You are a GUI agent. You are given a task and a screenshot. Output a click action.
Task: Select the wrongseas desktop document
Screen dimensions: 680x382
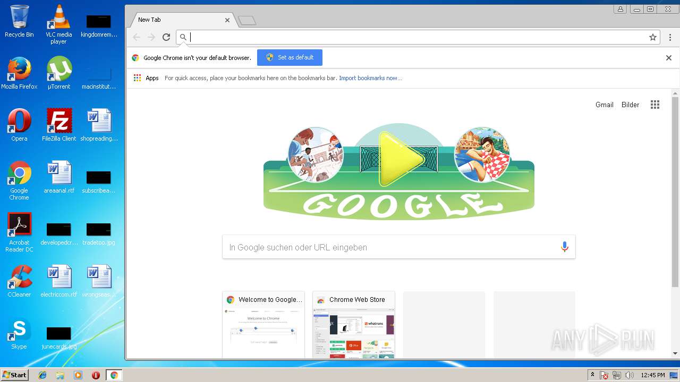pyautogui.click(x=99, y=281)
